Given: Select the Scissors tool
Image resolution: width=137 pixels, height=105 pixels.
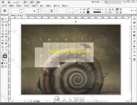Looking at the screenshot, I should click(3, 40).
